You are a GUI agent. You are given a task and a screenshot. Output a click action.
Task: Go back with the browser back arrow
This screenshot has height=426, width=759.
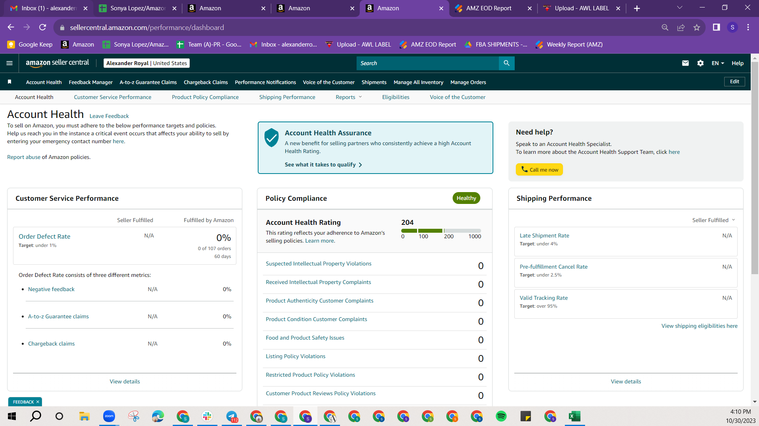coord(11,27)
